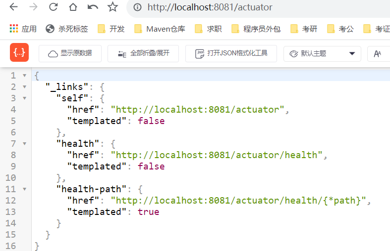Click the "self" key
390x251 pixels.
pos(72,98)
